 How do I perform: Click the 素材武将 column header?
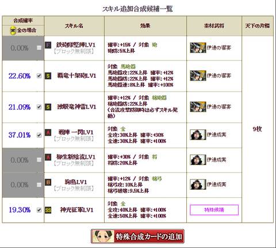click(x=214, y=26)
